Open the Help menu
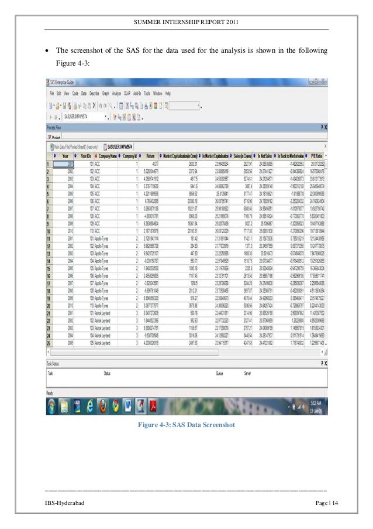 pyautogui.click(x=168, y=94)
